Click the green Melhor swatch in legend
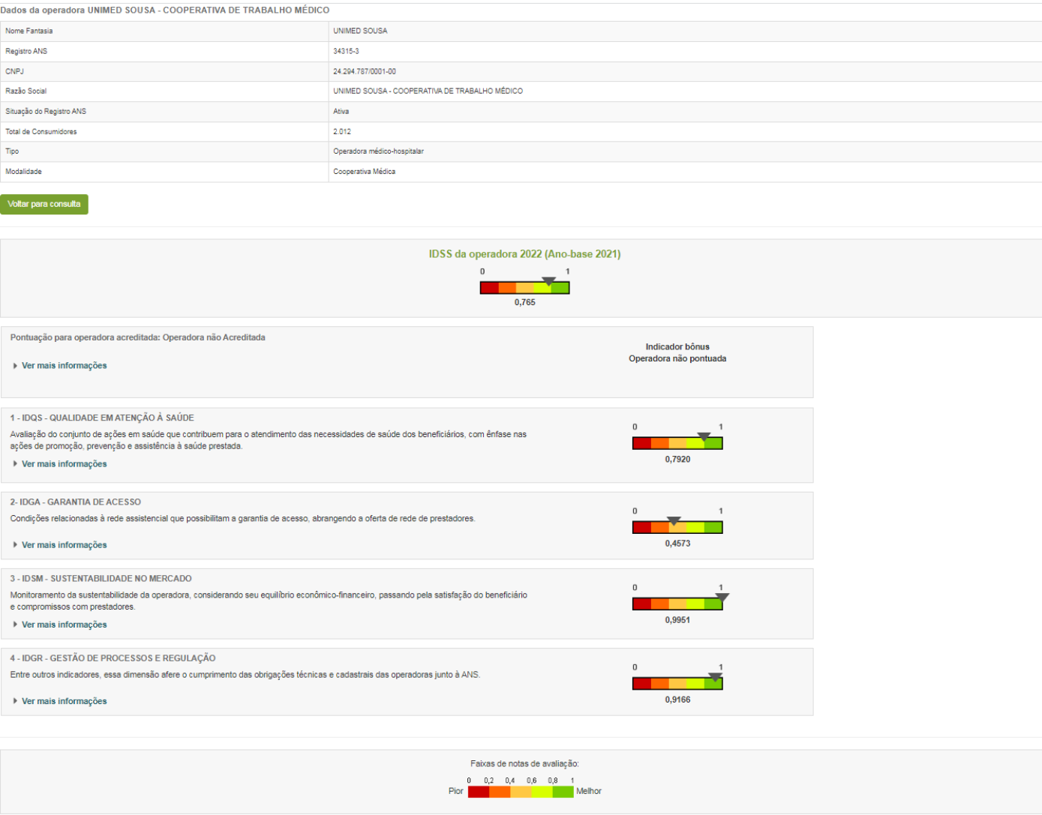This screenshot has width=1042, height=815. pyautogui.click(x=563, y=792)
